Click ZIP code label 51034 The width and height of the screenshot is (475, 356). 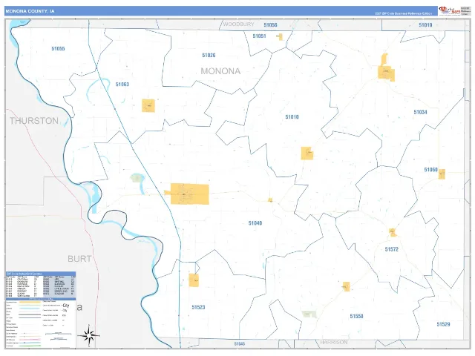421,112
